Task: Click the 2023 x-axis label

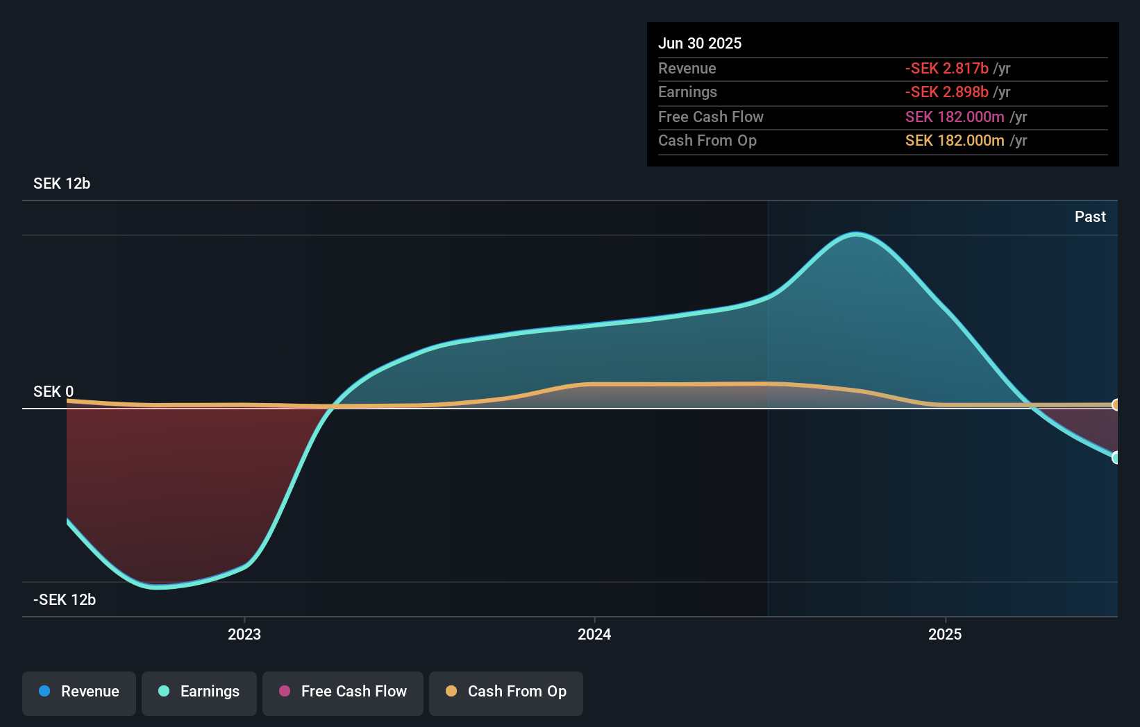Action: click(x=244, y=634)
